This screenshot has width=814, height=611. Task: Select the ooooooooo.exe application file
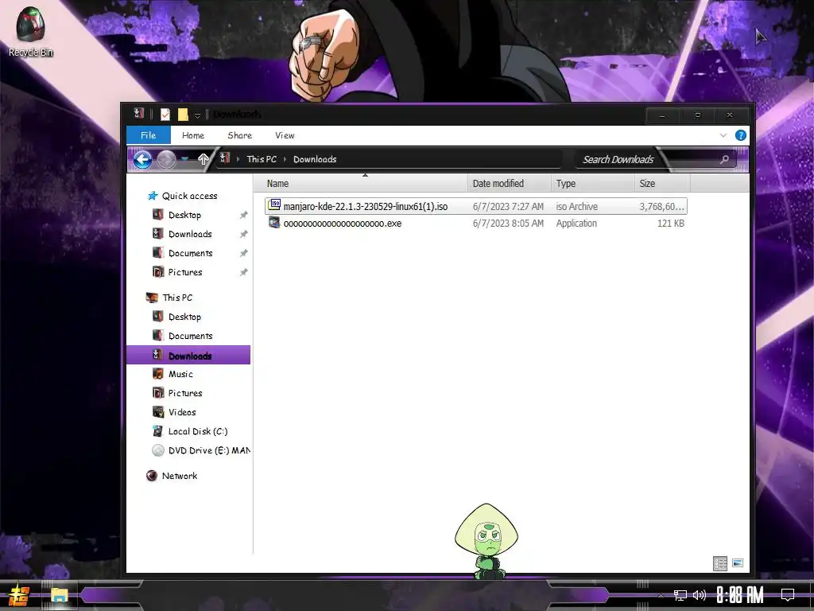[x=475, y=224]
